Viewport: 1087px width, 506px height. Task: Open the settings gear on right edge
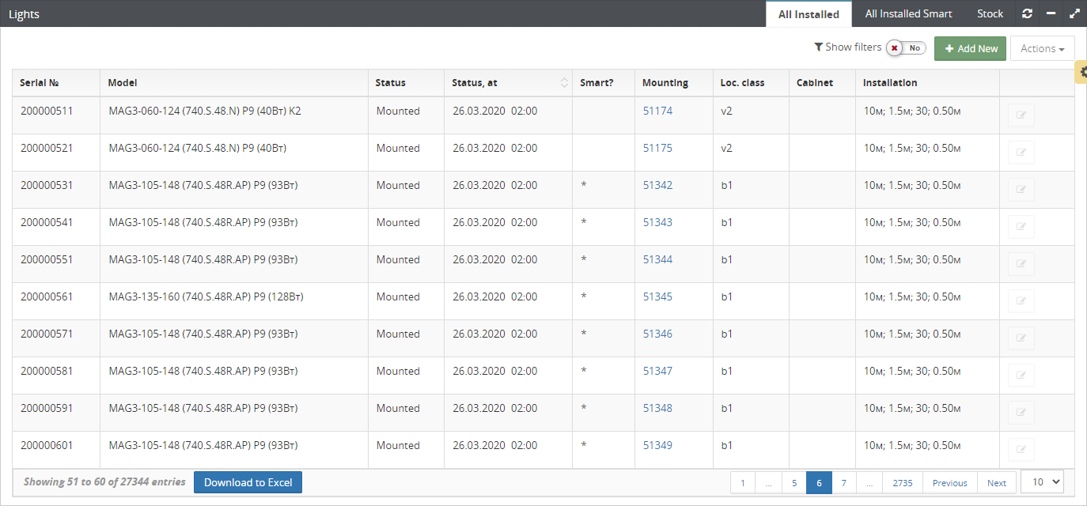[1081, 73]
